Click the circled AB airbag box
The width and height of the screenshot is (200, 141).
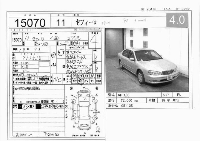tap(81, 82)
